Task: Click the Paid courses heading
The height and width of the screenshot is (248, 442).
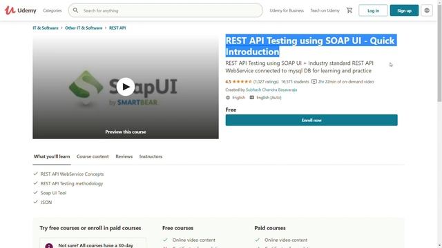Action: point(270,228)
